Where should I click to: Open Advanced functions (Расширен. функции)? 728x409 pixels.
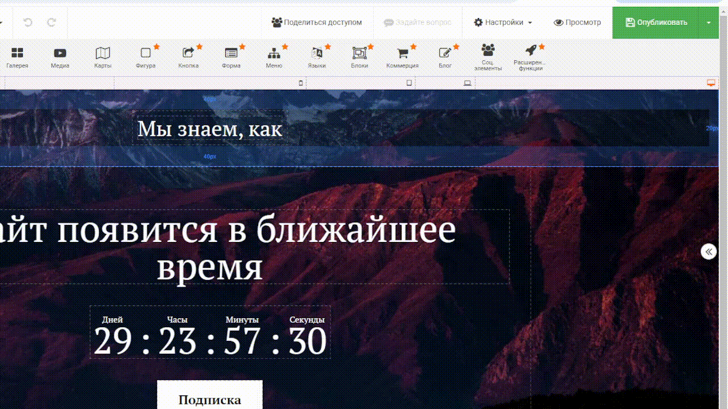(531, 57)
